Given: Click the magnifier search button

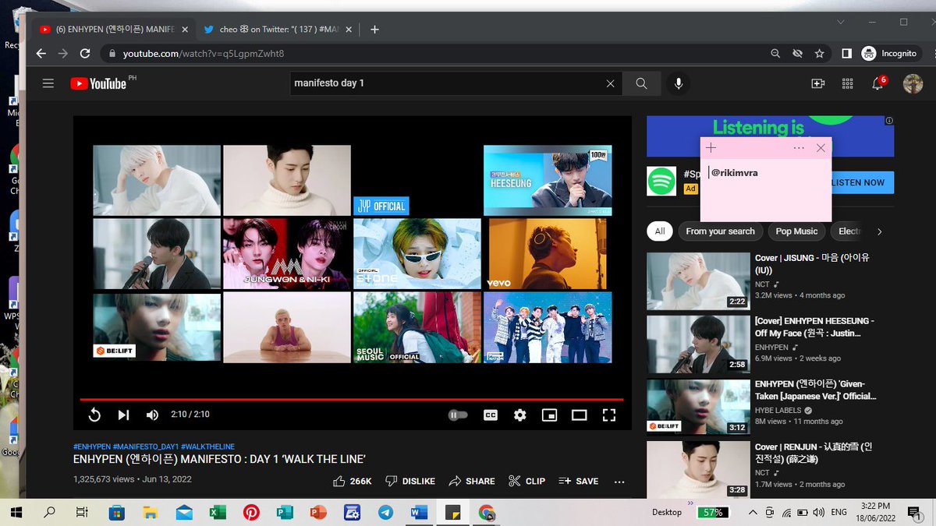Looking at the screenshot, I should click(641, 83).
